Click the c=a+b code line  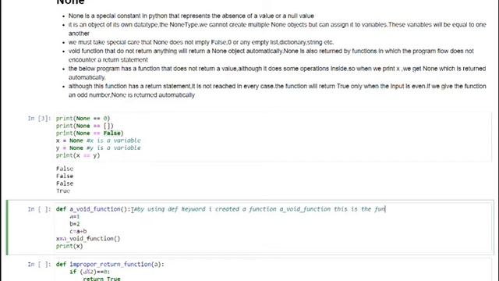(x=78, y=231)
